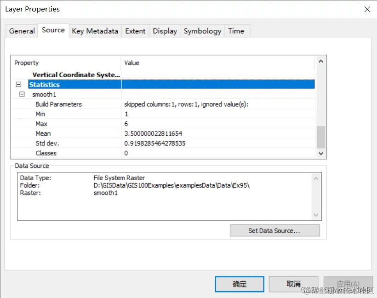Open the Key Metadata tab
Screen dimensions: 377x298
tap(95, 31)
